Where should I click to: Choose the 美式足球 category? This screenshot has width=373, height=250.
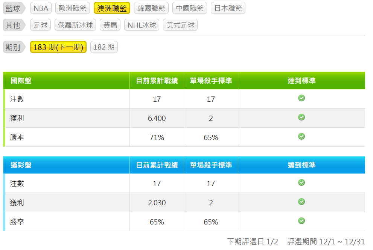180,25
